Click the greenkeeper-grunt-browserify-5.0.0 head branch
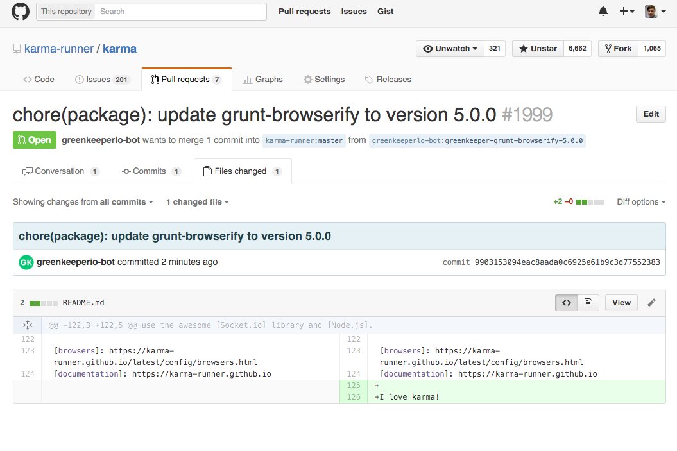 (477, 140)
